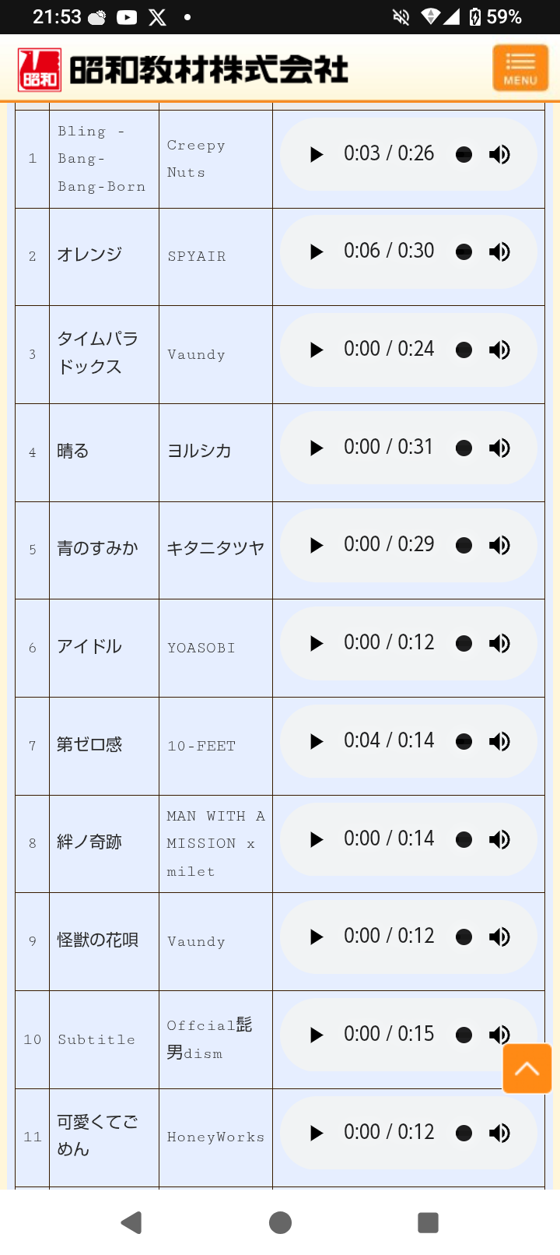Click the seek handle for 第ゼロ感

click(x=464, y=742)
